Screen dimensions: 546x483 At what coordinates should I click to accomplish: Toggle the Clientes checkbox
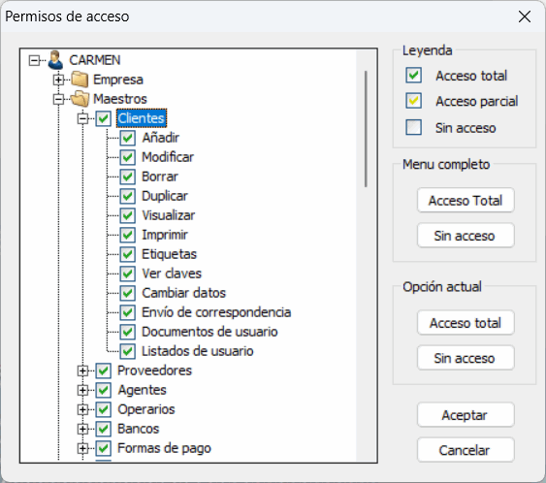click(104, 118)
